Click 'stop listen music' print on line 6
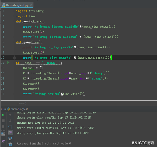This screenshot has width=157, height=147. pyautogui.click(x=70, y=37)
